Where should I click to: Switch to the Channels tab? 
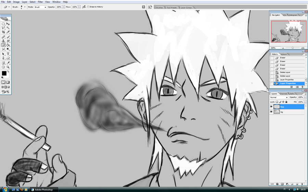[x=283, y=94]
